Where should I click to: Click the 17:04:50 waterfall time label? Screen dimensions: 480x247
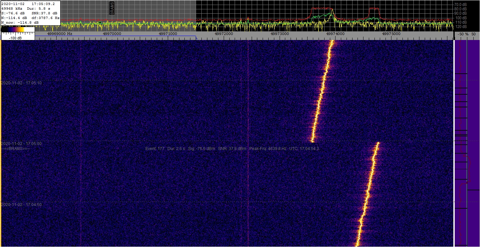pos(21,205)
